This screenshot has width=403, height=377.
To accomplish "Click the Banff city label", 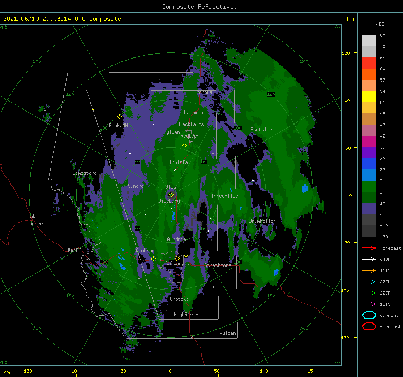I will (74, 250).
